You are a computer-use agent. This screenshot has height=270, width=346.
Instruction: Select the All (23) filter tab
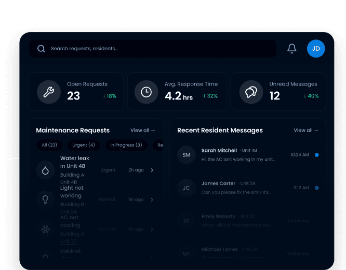[x=49, y=145]
